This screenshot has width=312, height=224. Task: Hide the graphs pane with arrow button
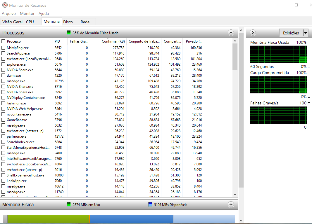pyautogui.click(x=253, y=33)
